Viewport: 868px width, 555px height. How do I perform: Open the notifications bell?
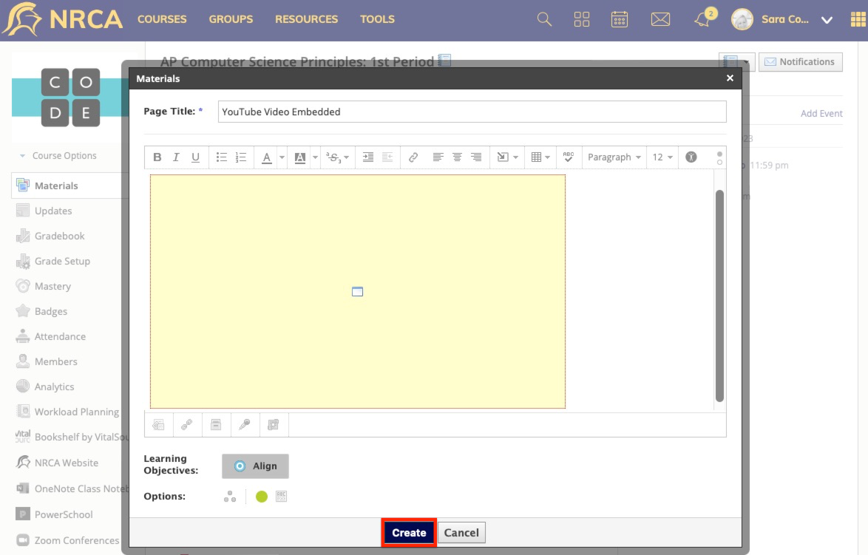tap(701, 20)
